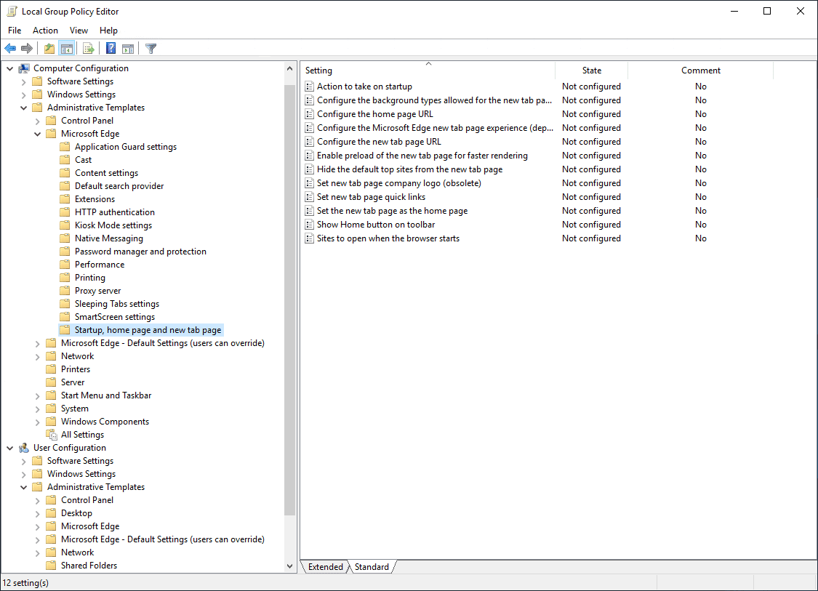Click the tree pane vertical scrollbar thumb
This screenshot has height=591, width=818.
tap(289, 300)
